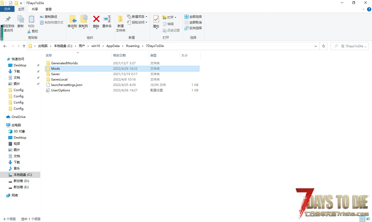Click AppData in the address path

113,46
